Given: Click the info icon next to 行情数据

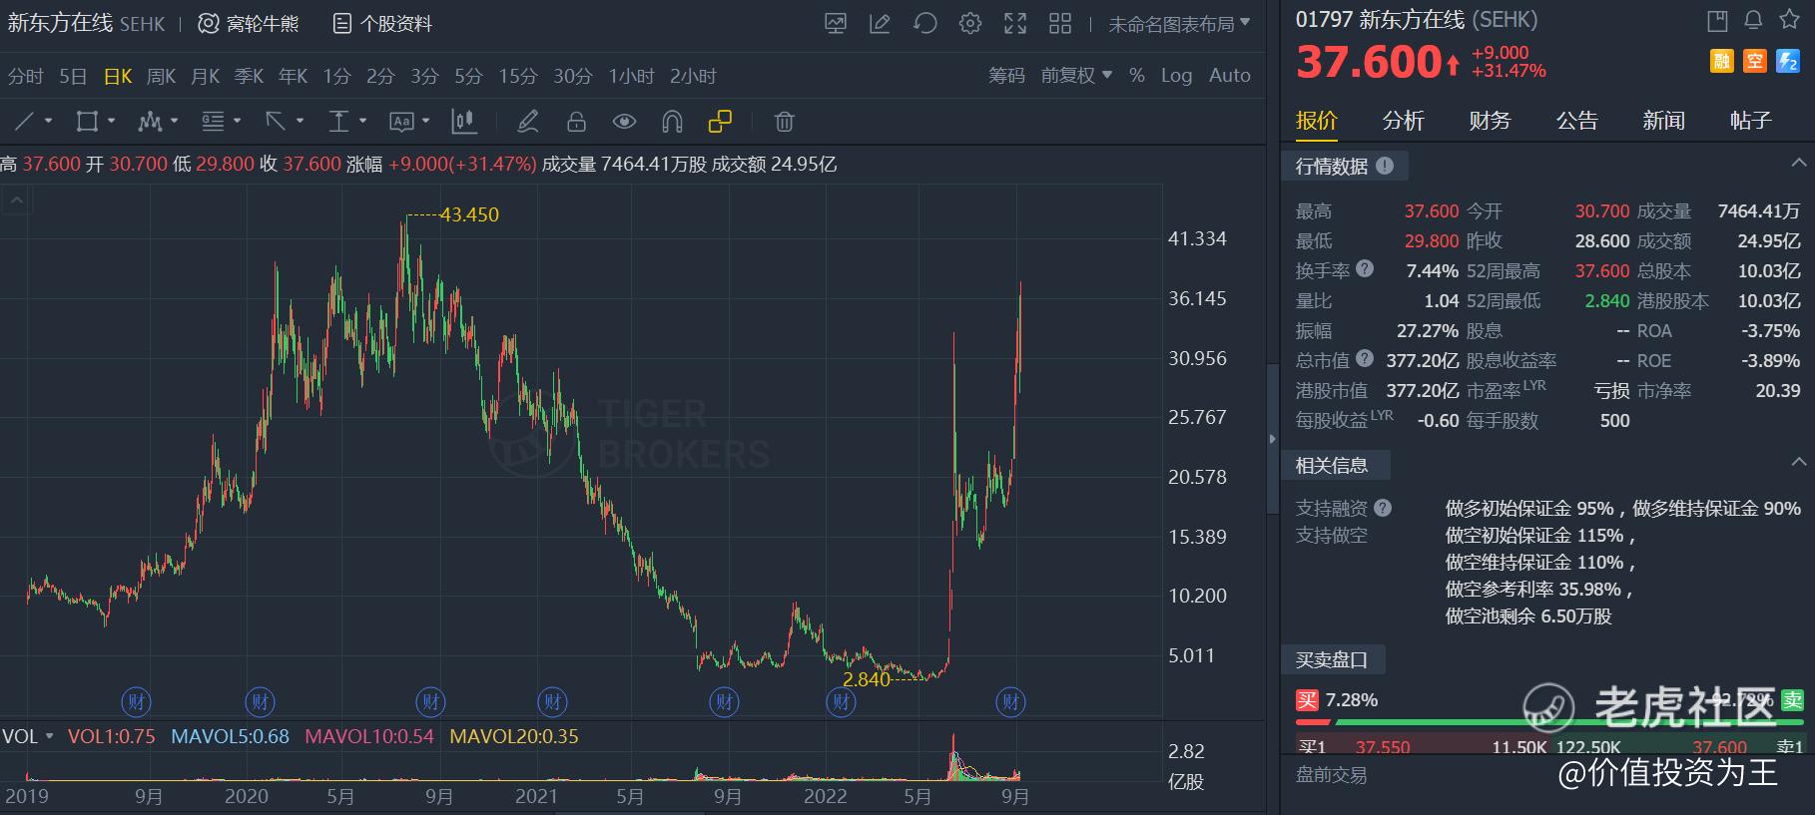Looking at the screenshot, I should pos(1385,166).
